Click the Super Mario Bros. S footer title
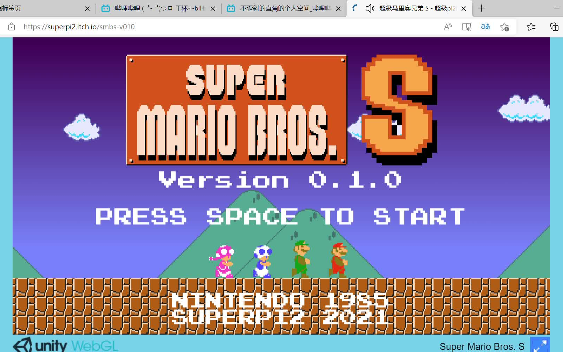 pos(482,346)
